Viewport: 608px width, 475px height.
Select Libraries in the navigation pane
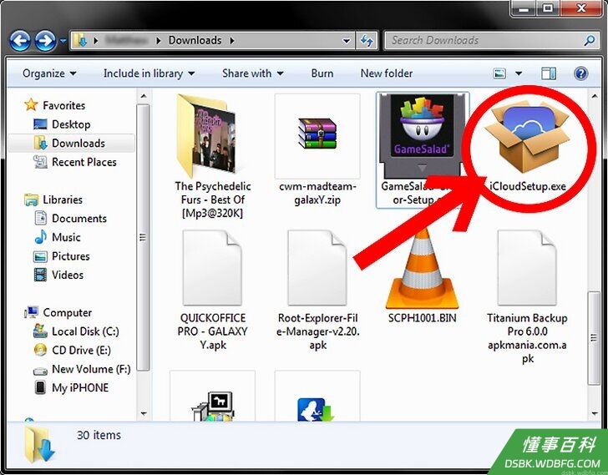[x=63, y=200]
